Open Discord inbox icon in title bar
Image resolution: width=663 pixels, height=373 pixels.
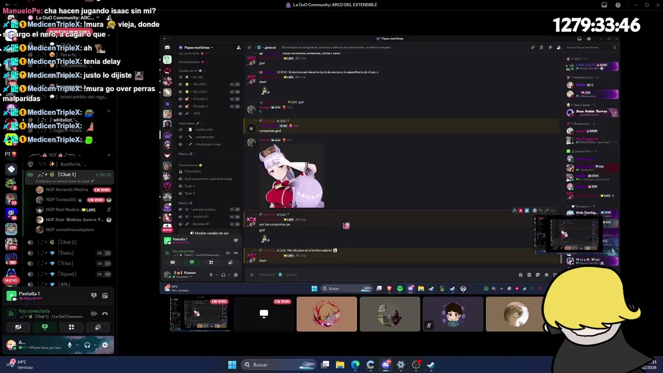point(604,5)
